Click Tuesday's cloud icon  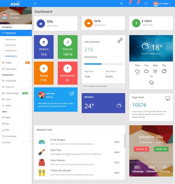(146, 71)
